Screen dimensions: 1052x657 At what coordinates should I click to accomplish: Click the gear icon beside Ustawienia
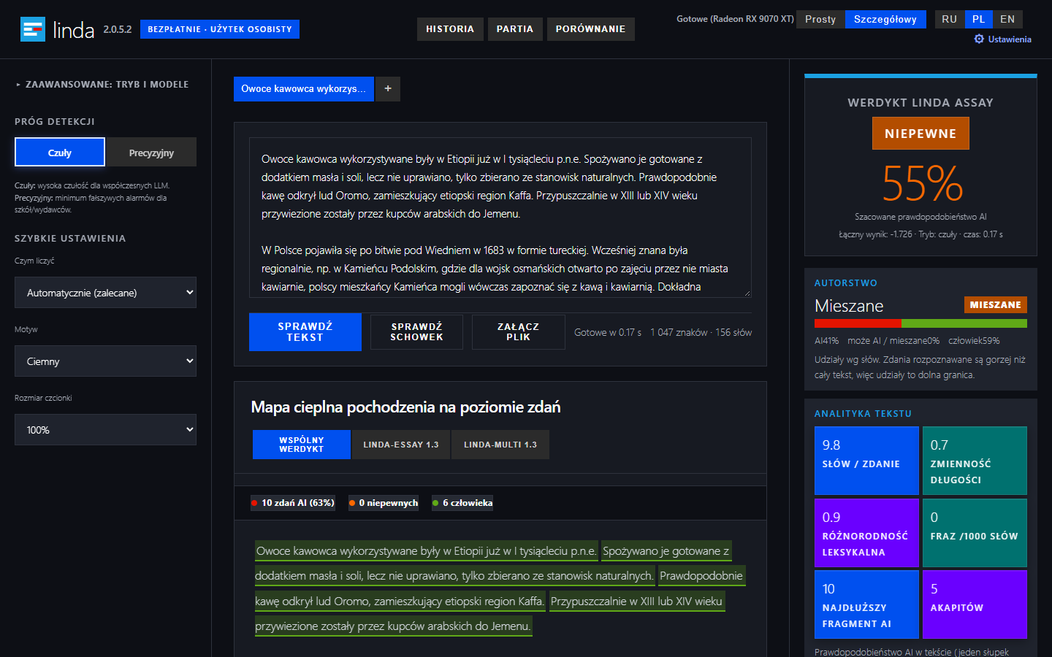tap(979, 39)
